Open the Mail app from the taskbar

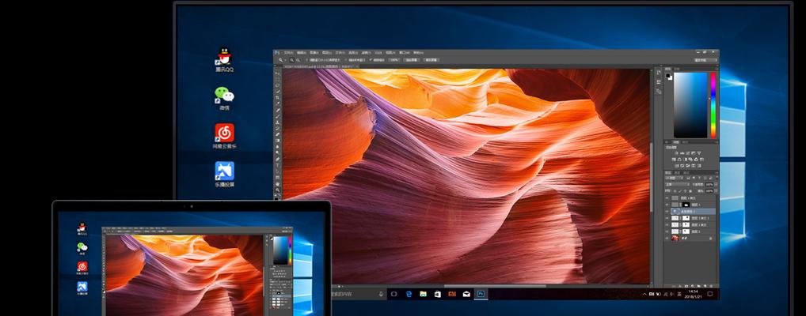(x=466, y=294)
